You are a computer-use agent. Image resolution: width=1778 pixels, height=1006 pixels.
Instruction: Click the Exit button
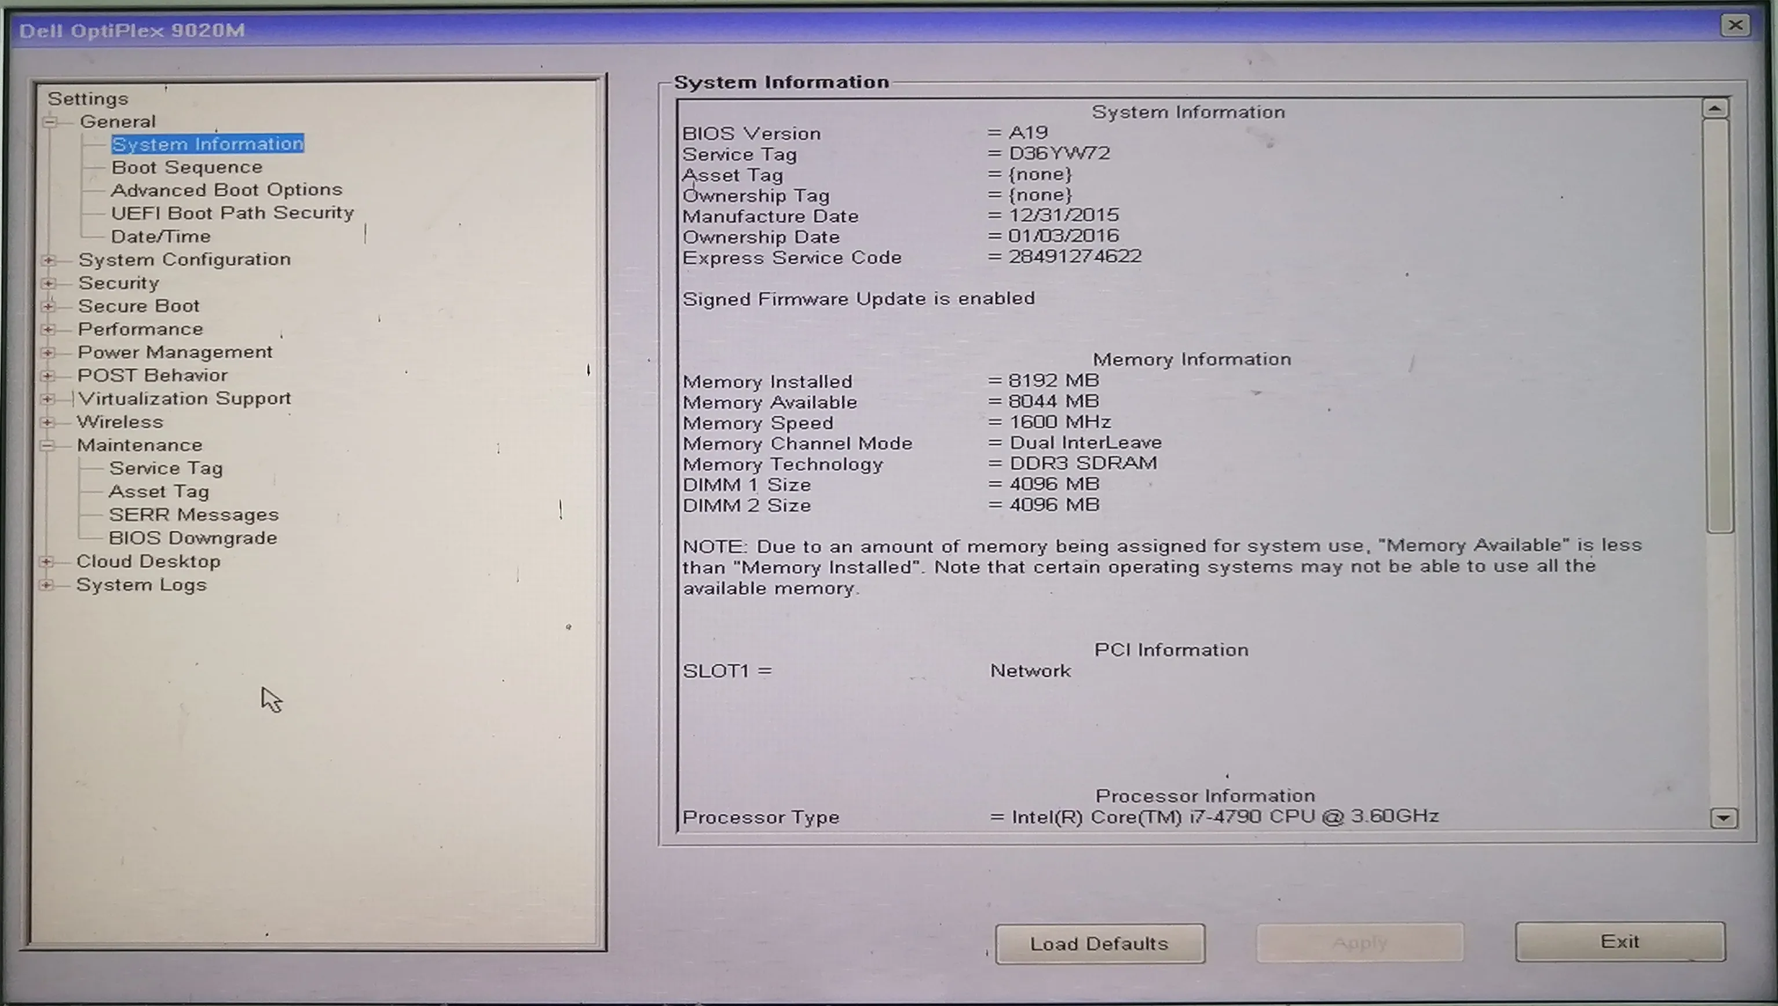pos(1620,941)
